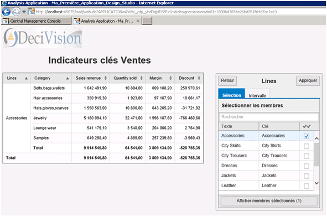Click the Sélectionner les membres heading
Image resolution: width=327 pixels, height=216 pixels.
tap(252, 106)
